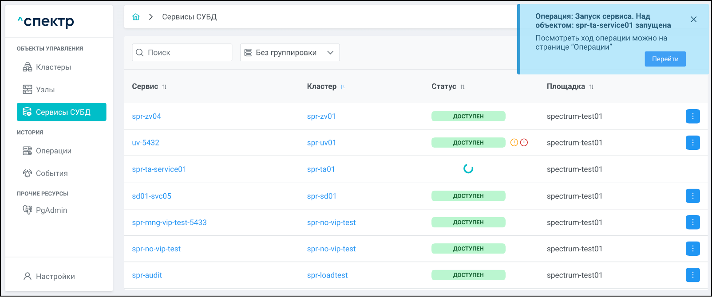Click the home icon in breadcrumb

coord(136,17)
